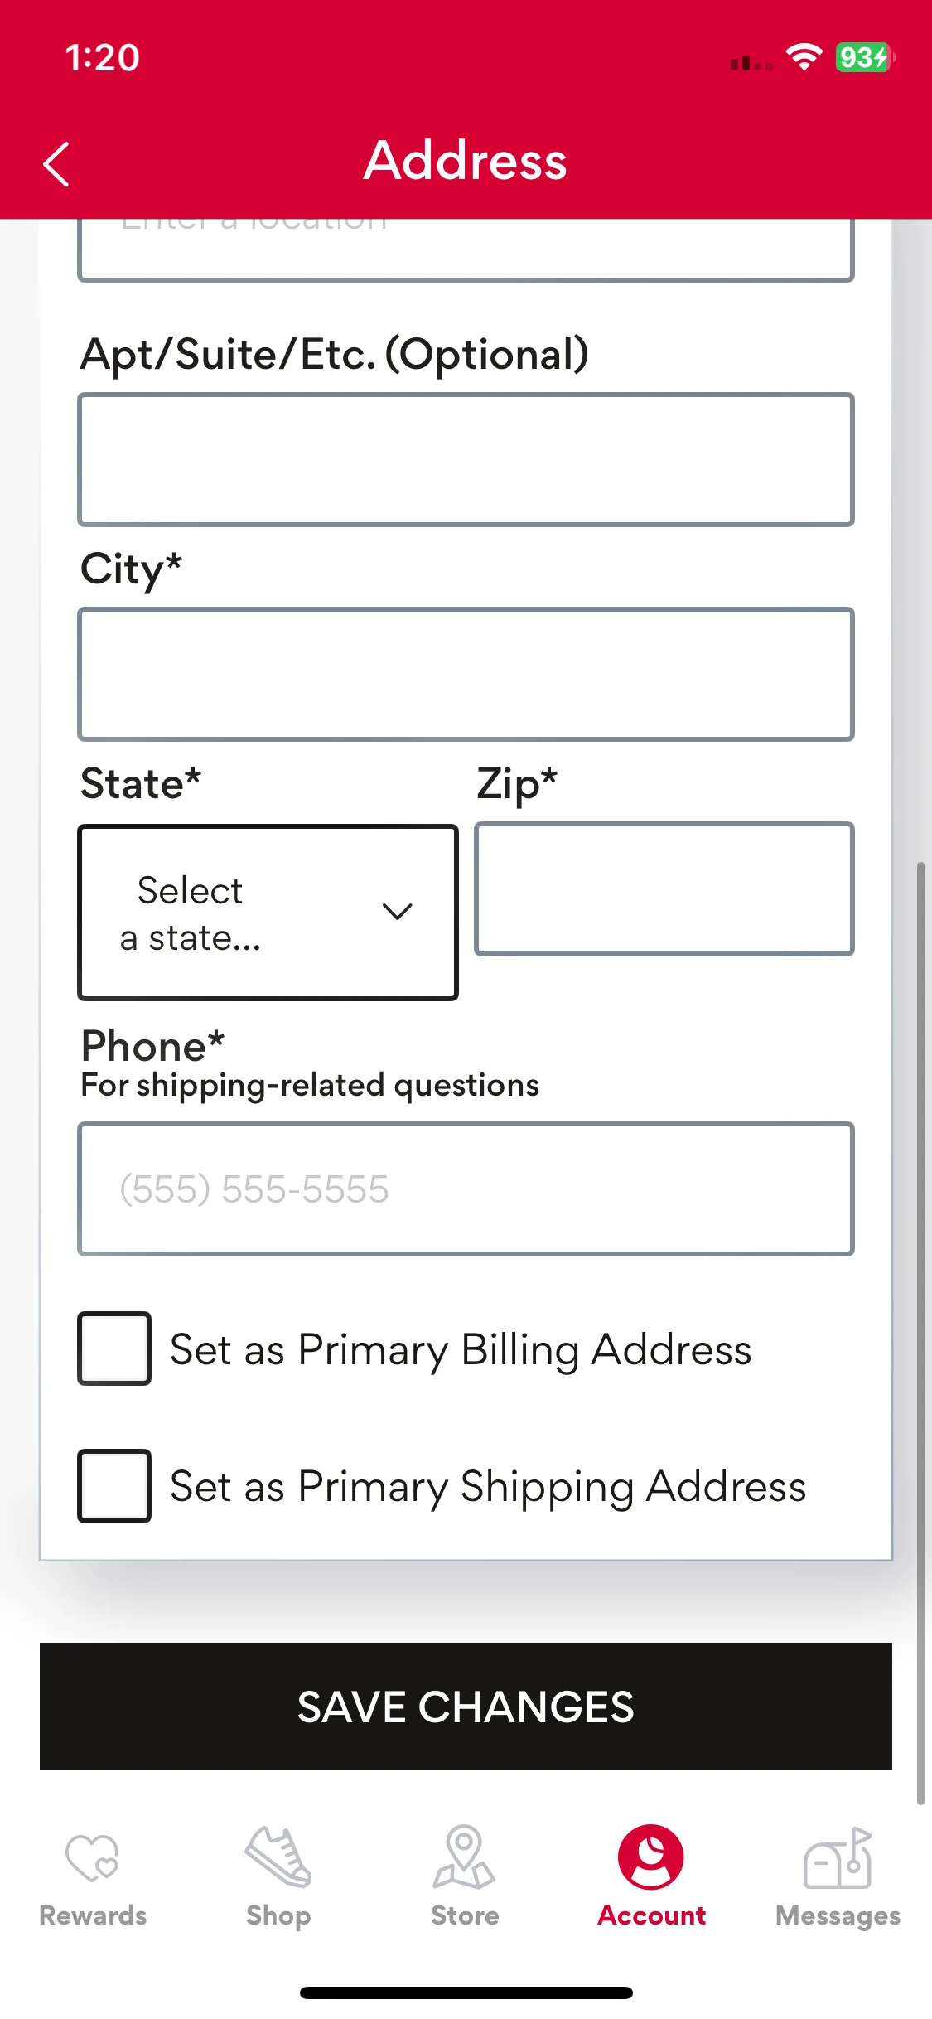Tap the SAVE CHANGES button
Screen dimensions: 932x2019
[466, 1707]
